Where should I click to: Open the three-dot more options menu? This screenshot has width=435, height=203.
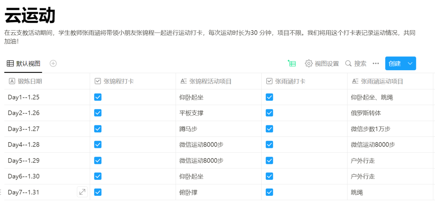[376, 63]
